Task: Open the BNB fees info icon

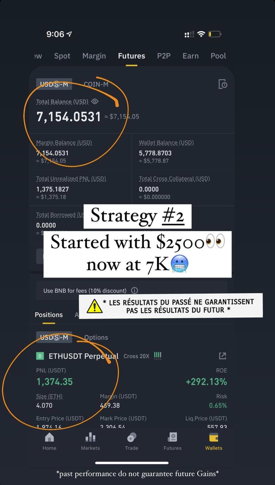Action: click(x=135, y=290)
